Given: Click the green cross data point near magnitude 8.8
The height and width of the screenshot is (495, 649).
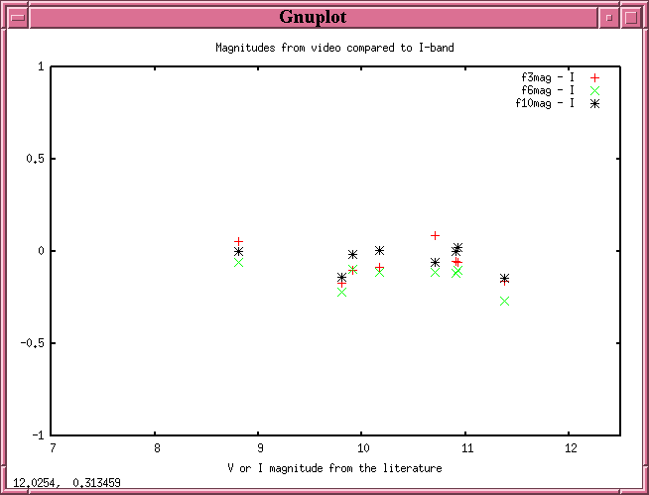Looking at the screenshot, I should pyautogui.click(x=238, y=263).
